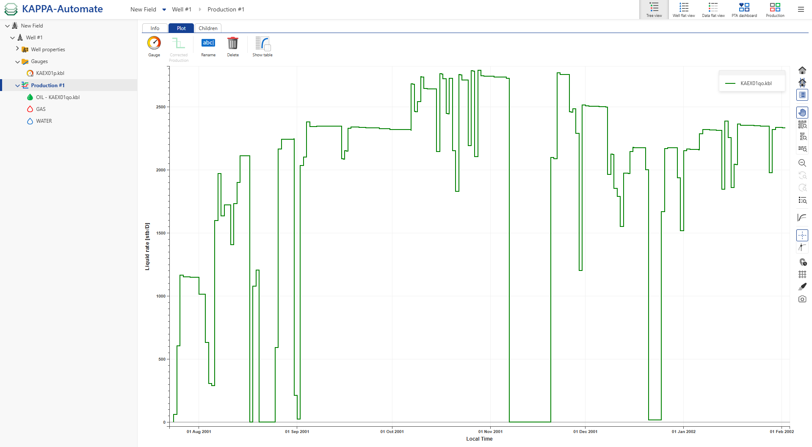This screenshot has width=812, height=447.
Task: Click the Rename icon
Action: tap(208, 44)
